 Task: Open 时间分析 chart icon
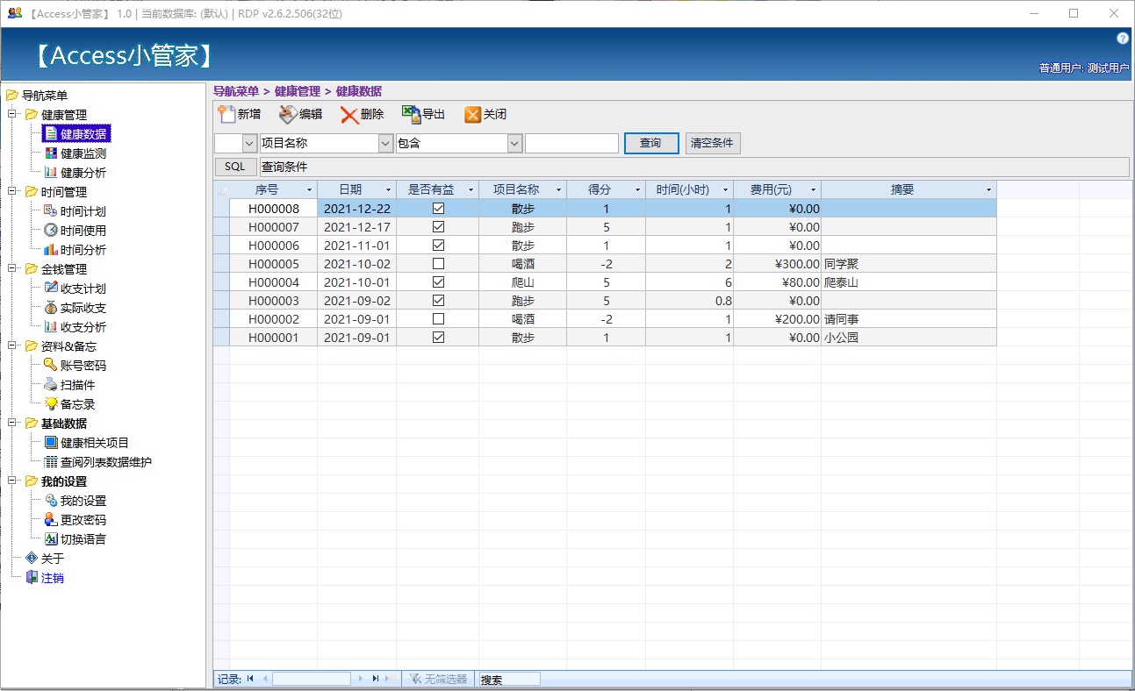51,250
